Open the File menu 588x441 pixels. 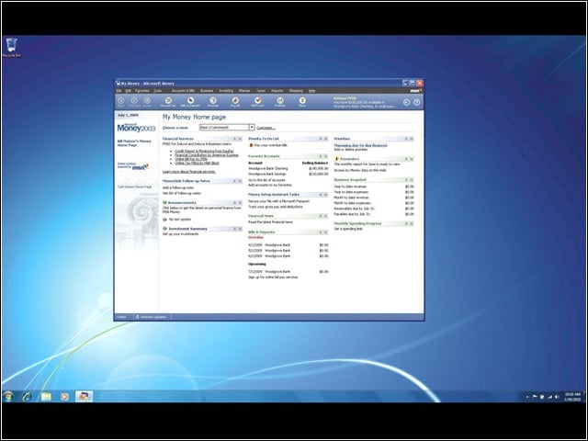point(119,91)
